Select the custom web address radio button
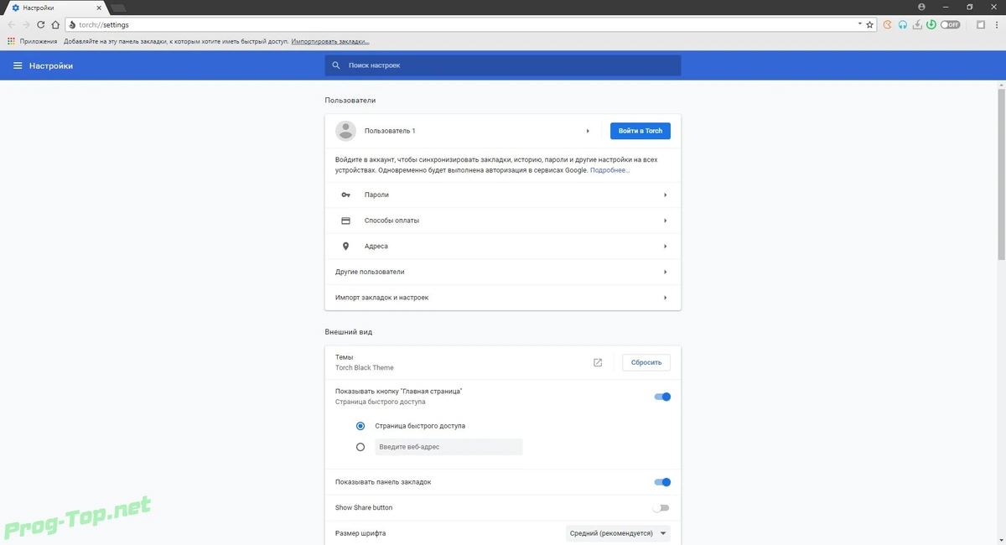Image resolution: width=1006 pixels, height=545 pixels. 360,447
